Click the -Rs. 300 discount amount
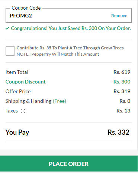Image resolution: width=138 pixels, height=173 pixels. (121, 82)
